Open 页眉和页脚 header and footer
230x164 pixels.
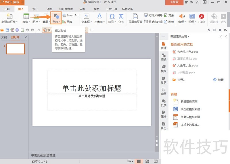coord(135,18)
